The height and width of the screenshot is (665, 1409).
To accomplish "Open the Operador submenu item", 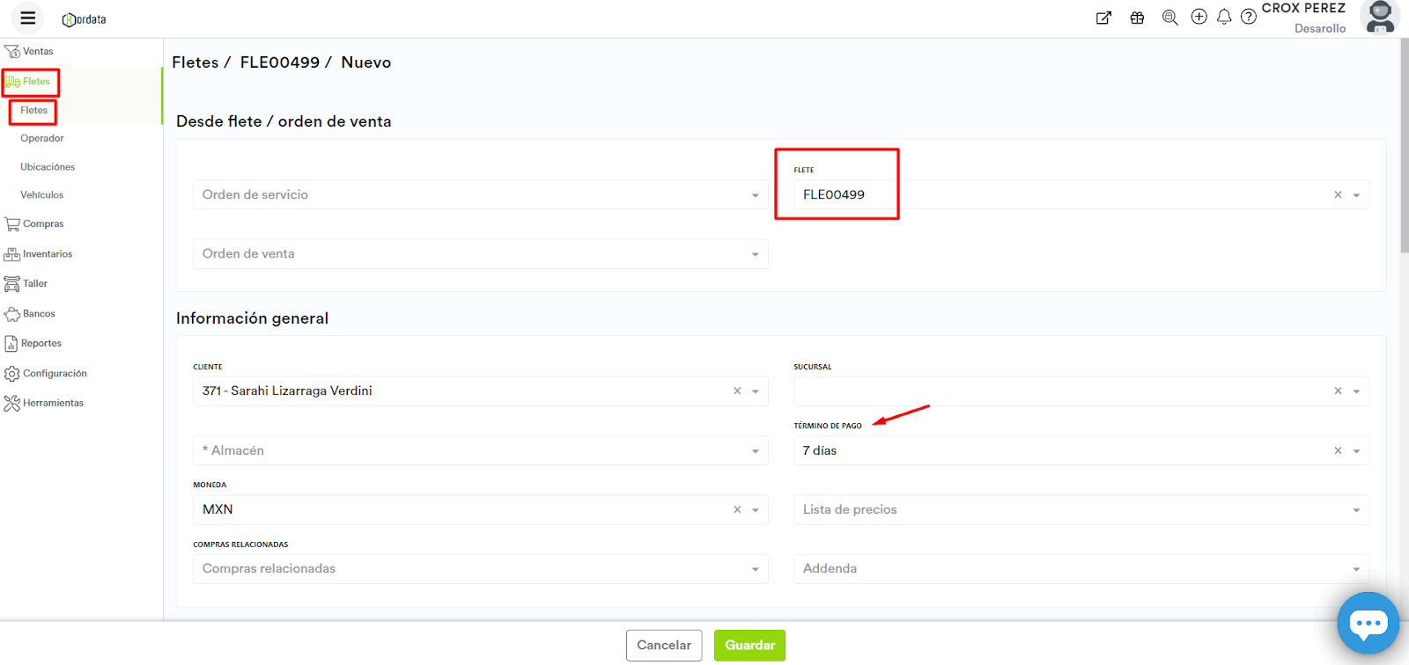I will (x=42, y=138).
